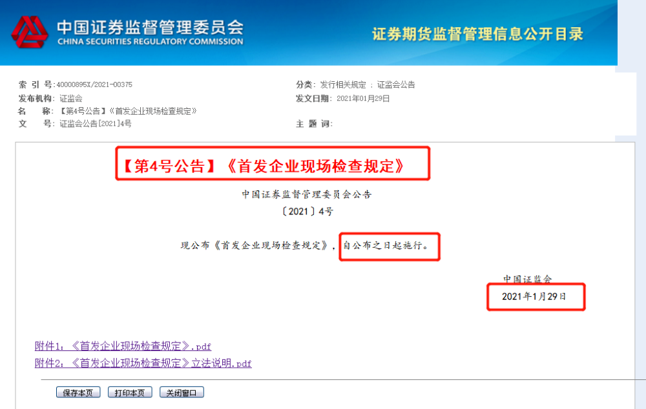Click the 打印本页 button

(130, 392)
